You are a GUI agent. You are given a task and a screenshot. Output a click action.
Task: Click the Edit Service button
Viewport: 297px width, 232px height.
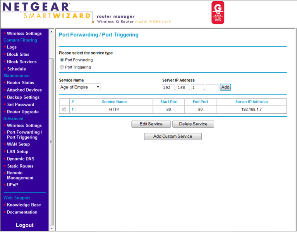point(151,124)
